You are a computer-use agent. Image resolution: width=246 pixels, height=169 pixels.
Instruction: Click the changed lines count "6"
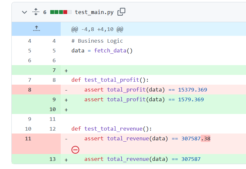[45, 12]
